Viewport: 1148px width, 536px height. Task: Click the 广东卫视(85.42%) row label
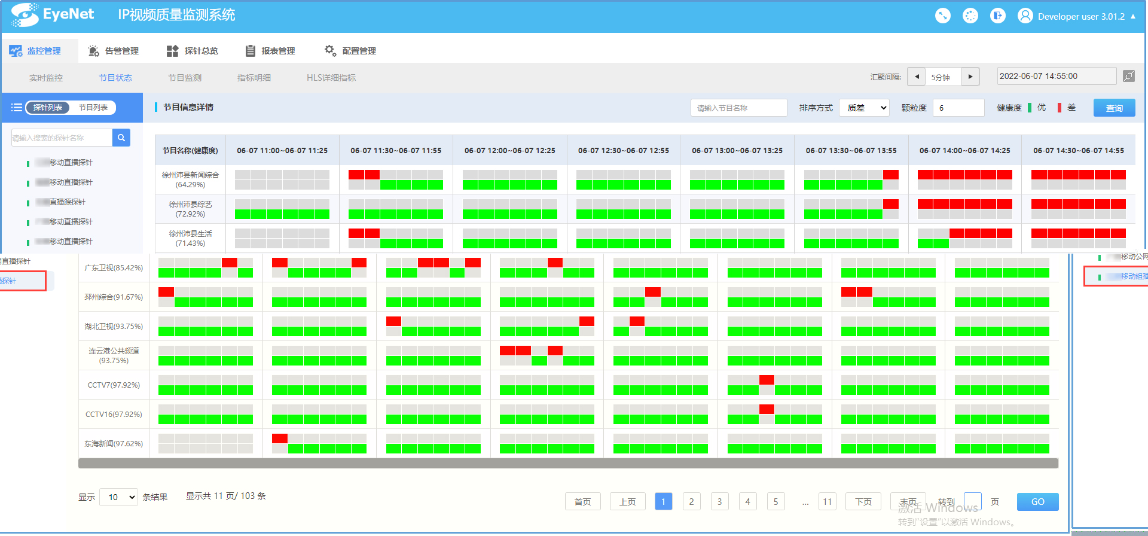point(114,267)
